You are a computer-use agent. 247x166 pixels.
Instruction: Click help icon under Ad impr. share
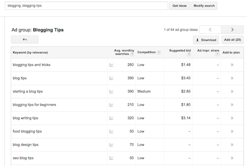point(217,55)
